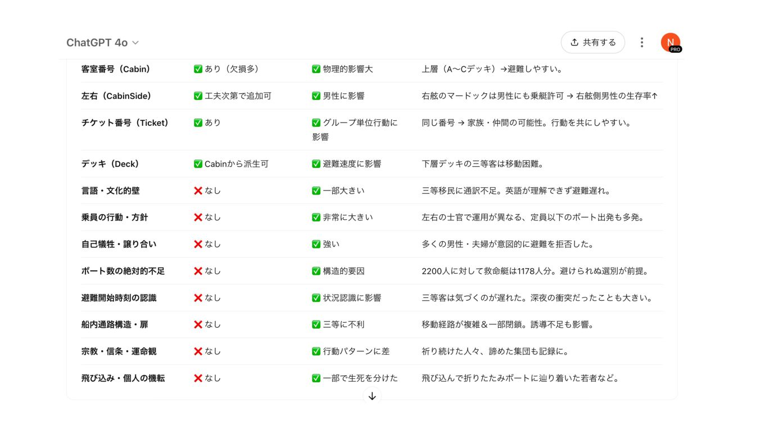Click the text about 移動経路が複雑
The height and width of the screenshot is (430, 765).
(x=508, y=324)
